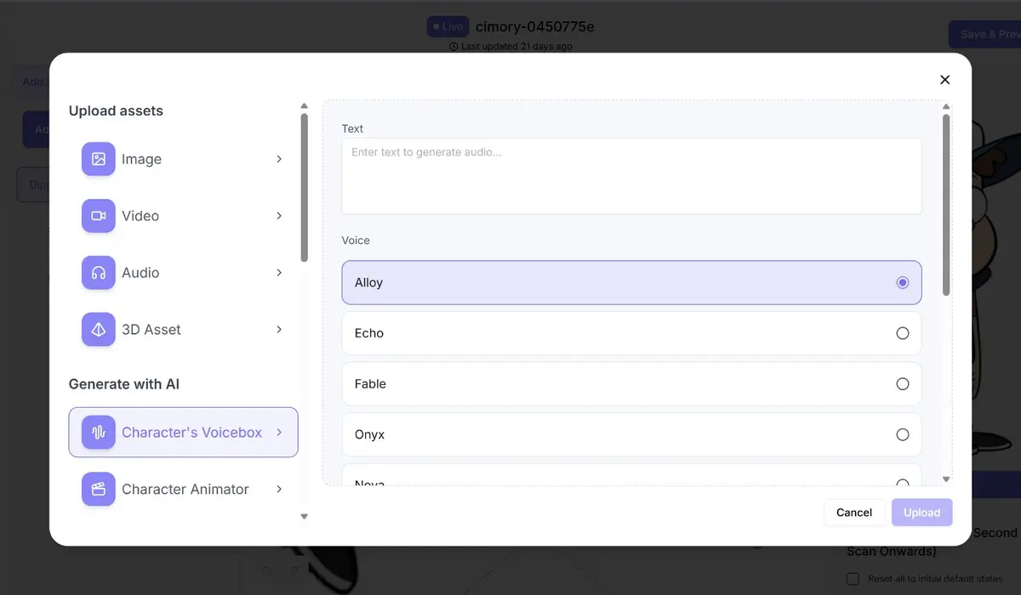Viewport: 1021px width, 595px height.
Task: Click the voice panel scroll-down arrow
Action: [946, 479]
